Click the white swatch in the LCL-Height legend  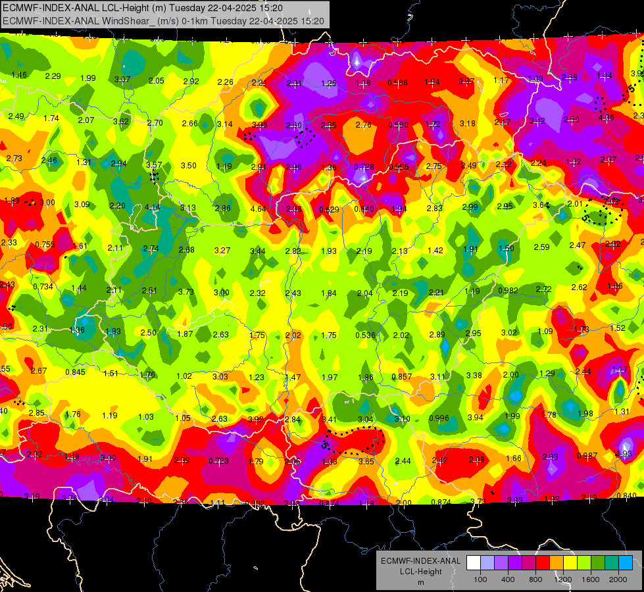click(474, 563)
